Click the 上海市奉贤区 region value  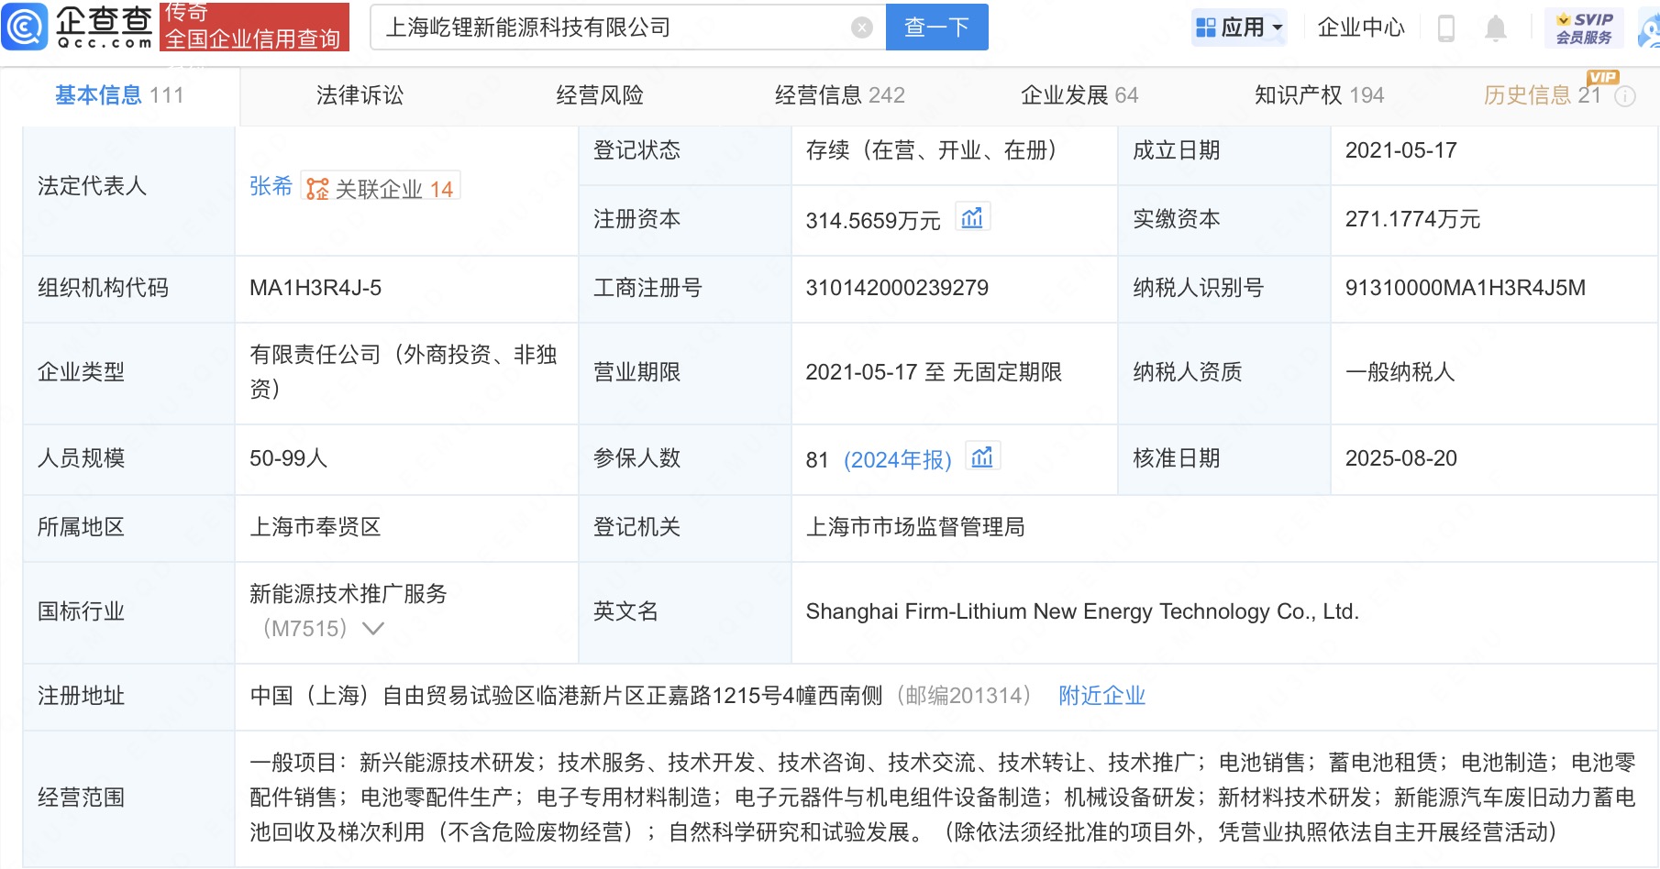pyautogui.click(x=315, y=527)
